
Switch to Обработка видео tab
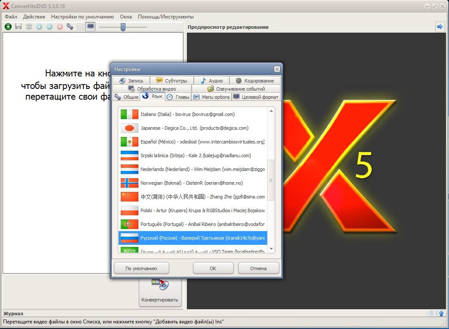coord(152,88)
